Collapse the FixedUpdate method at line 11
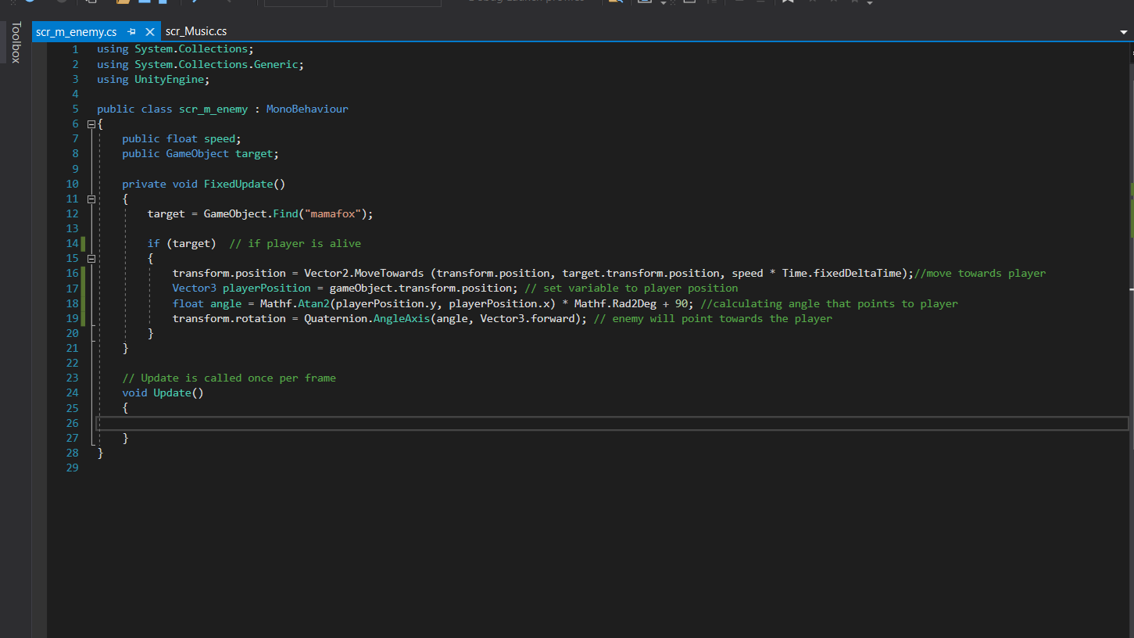Viewport: 1134px width, 638px height. point(91,199)
